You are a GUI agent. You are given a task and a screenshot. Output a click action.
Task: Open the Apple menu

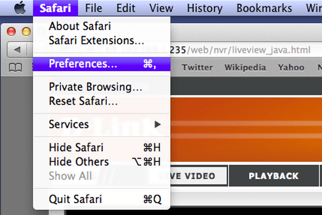20,8
